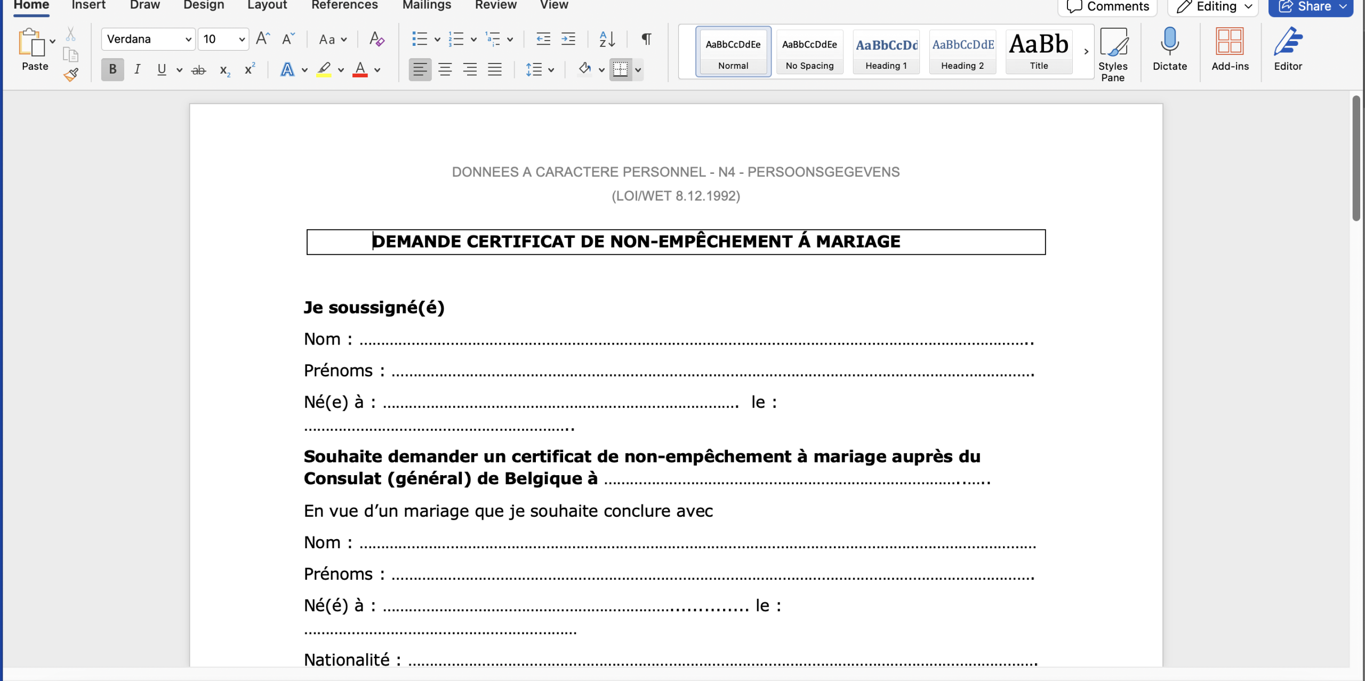Apply red font color
The image size is (1365, 681).
360,70
